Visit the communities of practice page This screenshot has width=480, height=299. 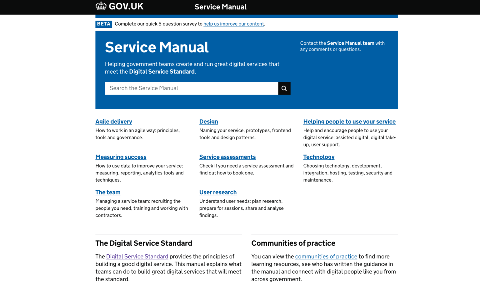326,256
